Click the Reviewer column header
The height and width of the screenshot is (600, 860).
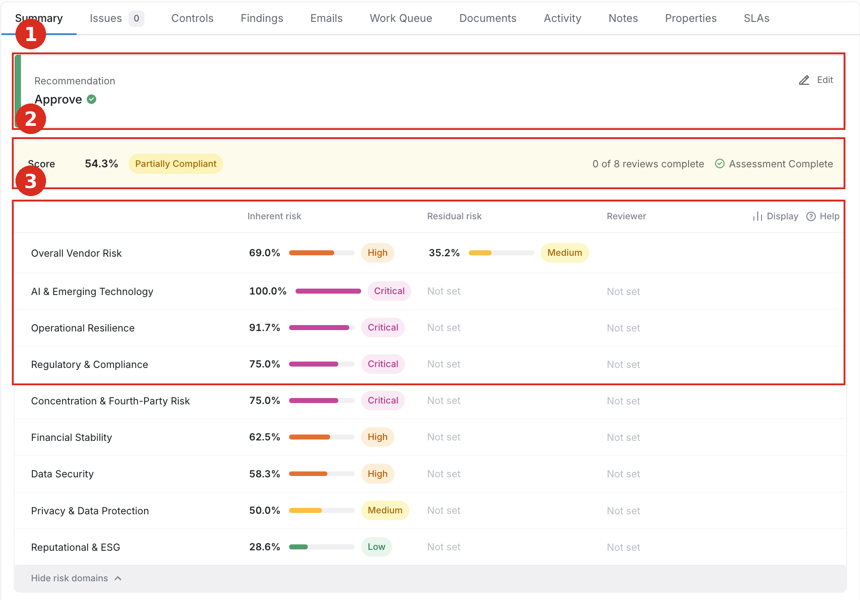click(626, 216)
